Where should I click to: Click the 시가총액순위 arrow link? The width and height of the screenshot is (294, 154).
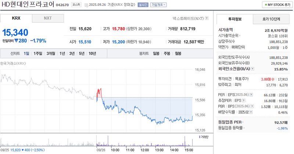(x=229, y=36)
